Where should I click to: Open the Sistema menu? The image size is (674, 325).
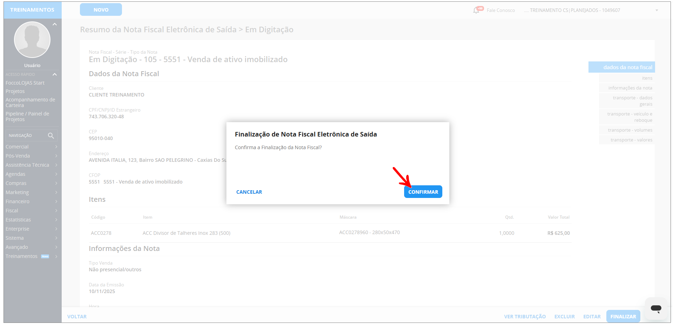click(32, 238)
